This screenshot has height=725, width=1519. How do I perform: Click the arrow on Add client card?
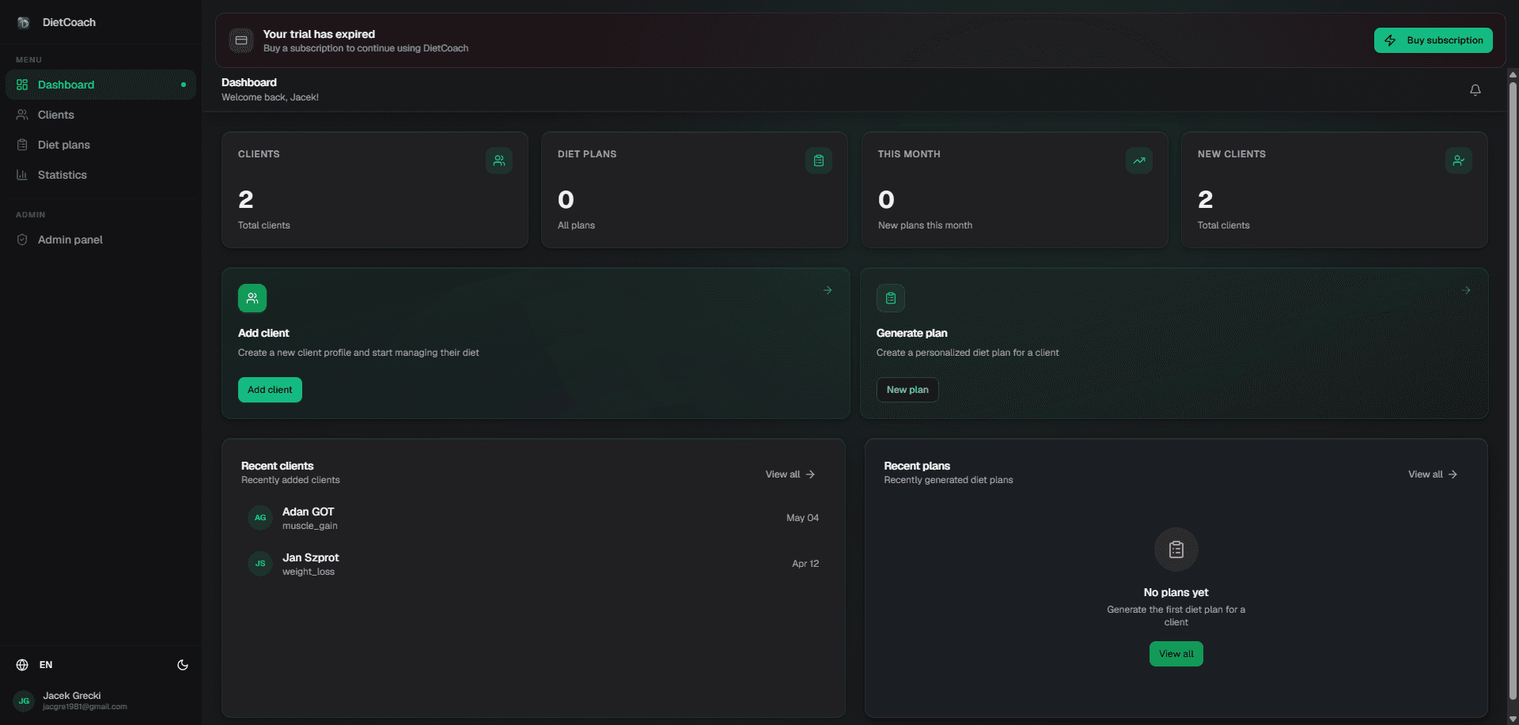828,290
